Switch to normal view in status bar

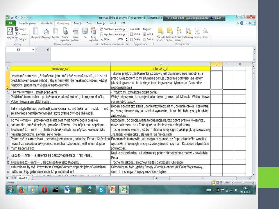pyautogui.click(x=214, y=183)
